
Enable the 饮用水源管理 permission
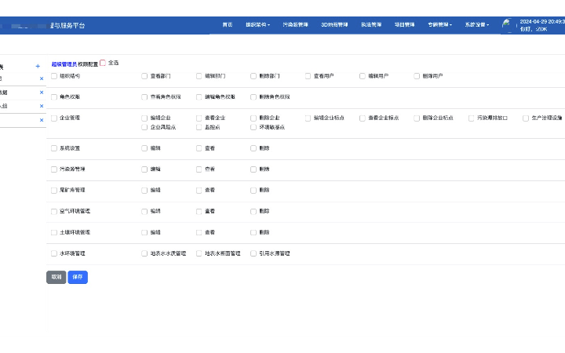253,253
